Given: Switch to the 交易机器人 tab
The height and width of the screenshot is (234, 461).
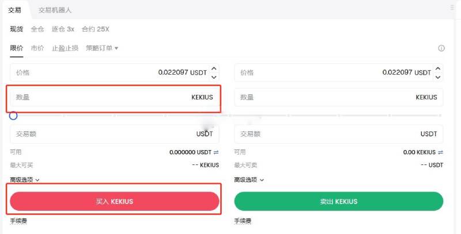Looking at the screenshot, I should click(x=55, y=10).
